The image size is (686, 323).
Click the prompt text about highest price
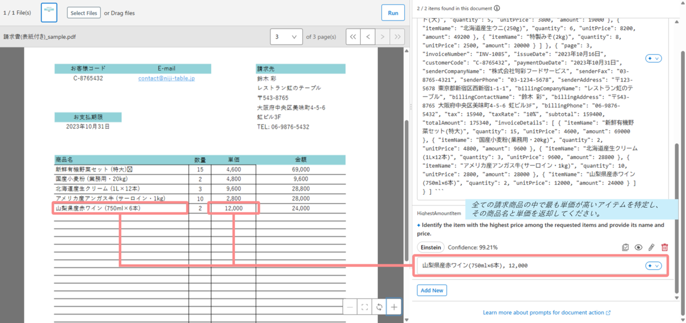[x=541, y=229]
